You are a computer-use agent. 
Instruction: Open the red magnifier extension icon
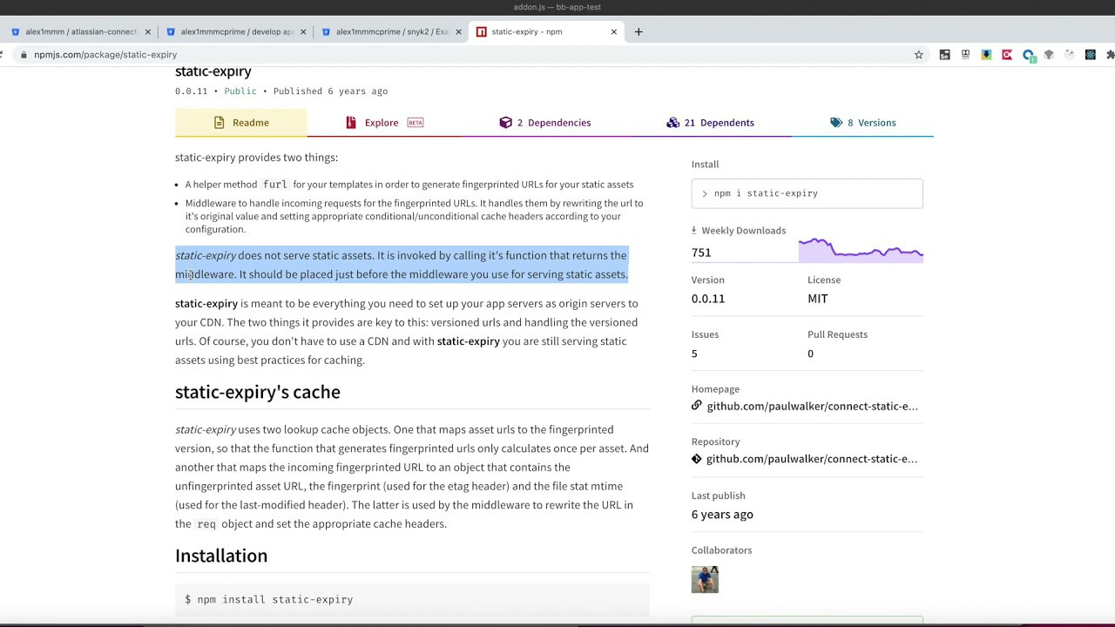(x=1007, y=55)
